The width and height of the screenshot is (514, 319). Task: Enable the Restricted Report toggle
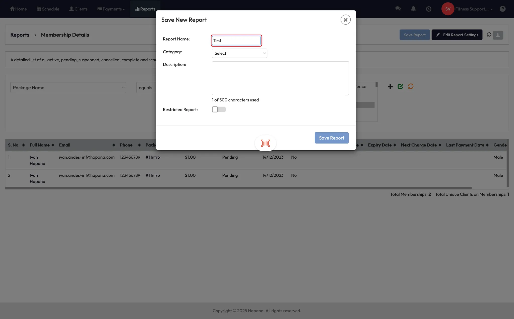pyautogui.click(x=219, y=110)
